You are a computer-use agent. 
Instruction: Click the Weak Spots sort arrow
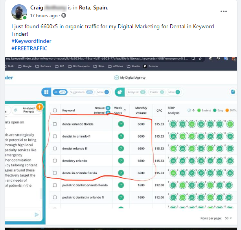[124, 110]
